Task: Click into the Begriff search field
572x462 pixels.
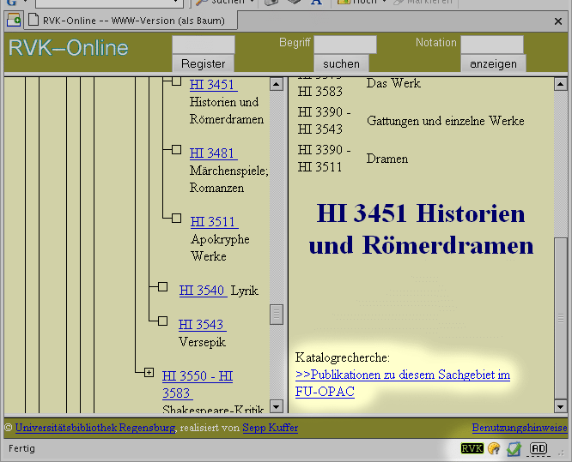Action: (344, 45)
